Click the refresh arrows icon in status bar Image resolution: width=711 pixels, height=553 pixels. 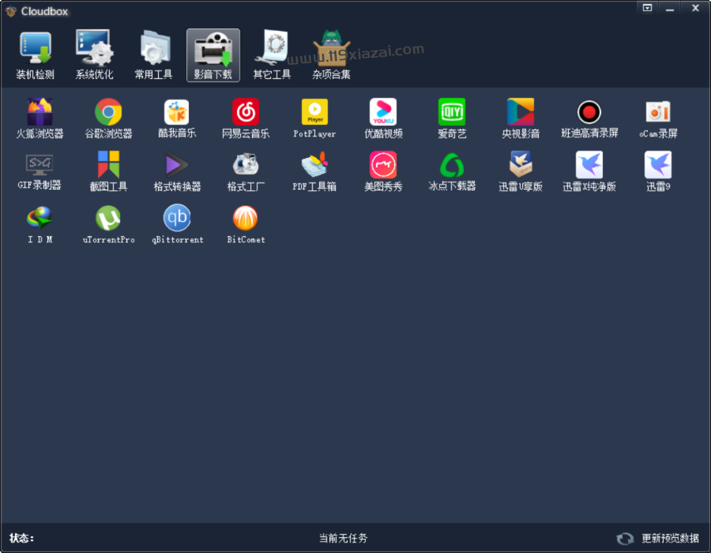pos(625,539)
